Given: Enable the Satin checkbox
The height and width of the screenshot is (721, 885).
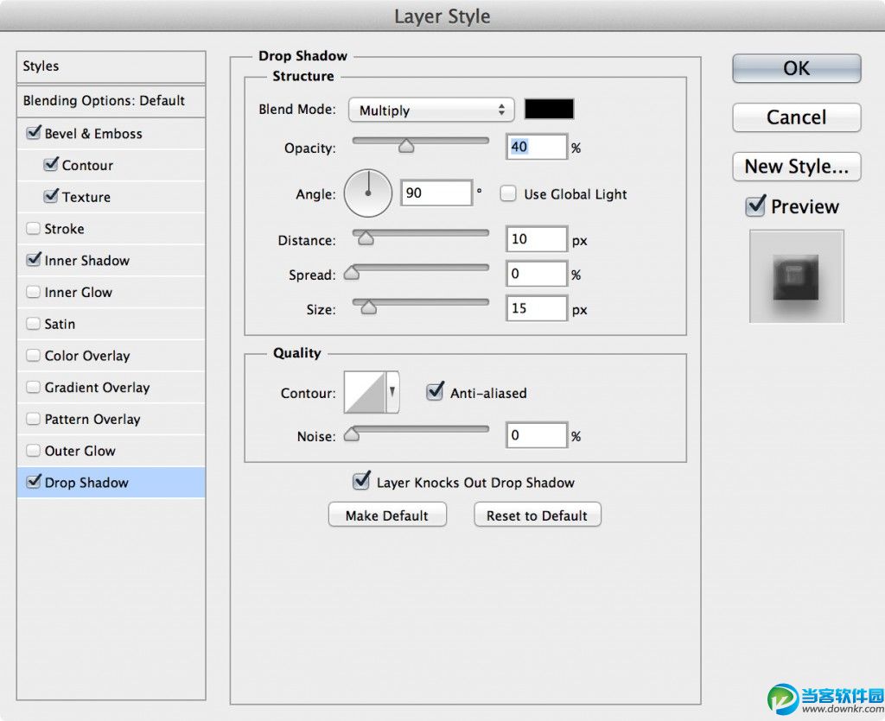Looking at the screenshot, I should coord(34,324).
